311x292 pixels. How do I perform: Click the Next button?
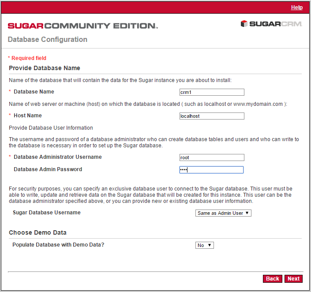[293, 279]
